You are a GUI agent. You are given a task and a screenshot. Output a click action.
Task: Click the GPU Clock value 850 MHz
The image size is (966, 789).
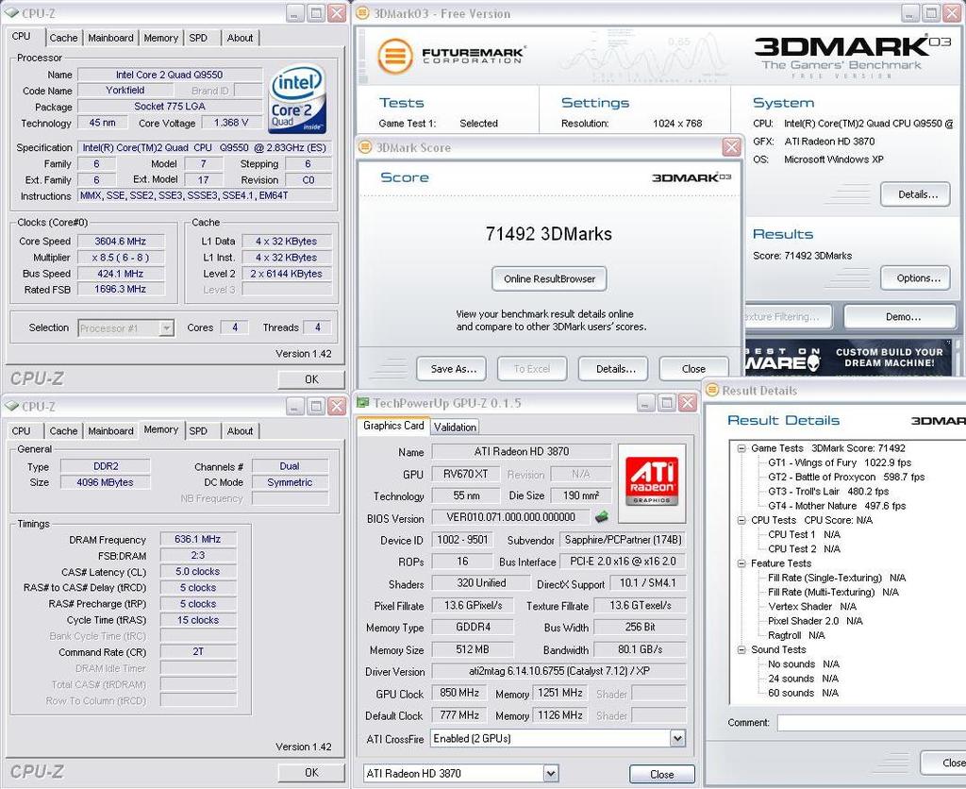(x=459, y=693)
